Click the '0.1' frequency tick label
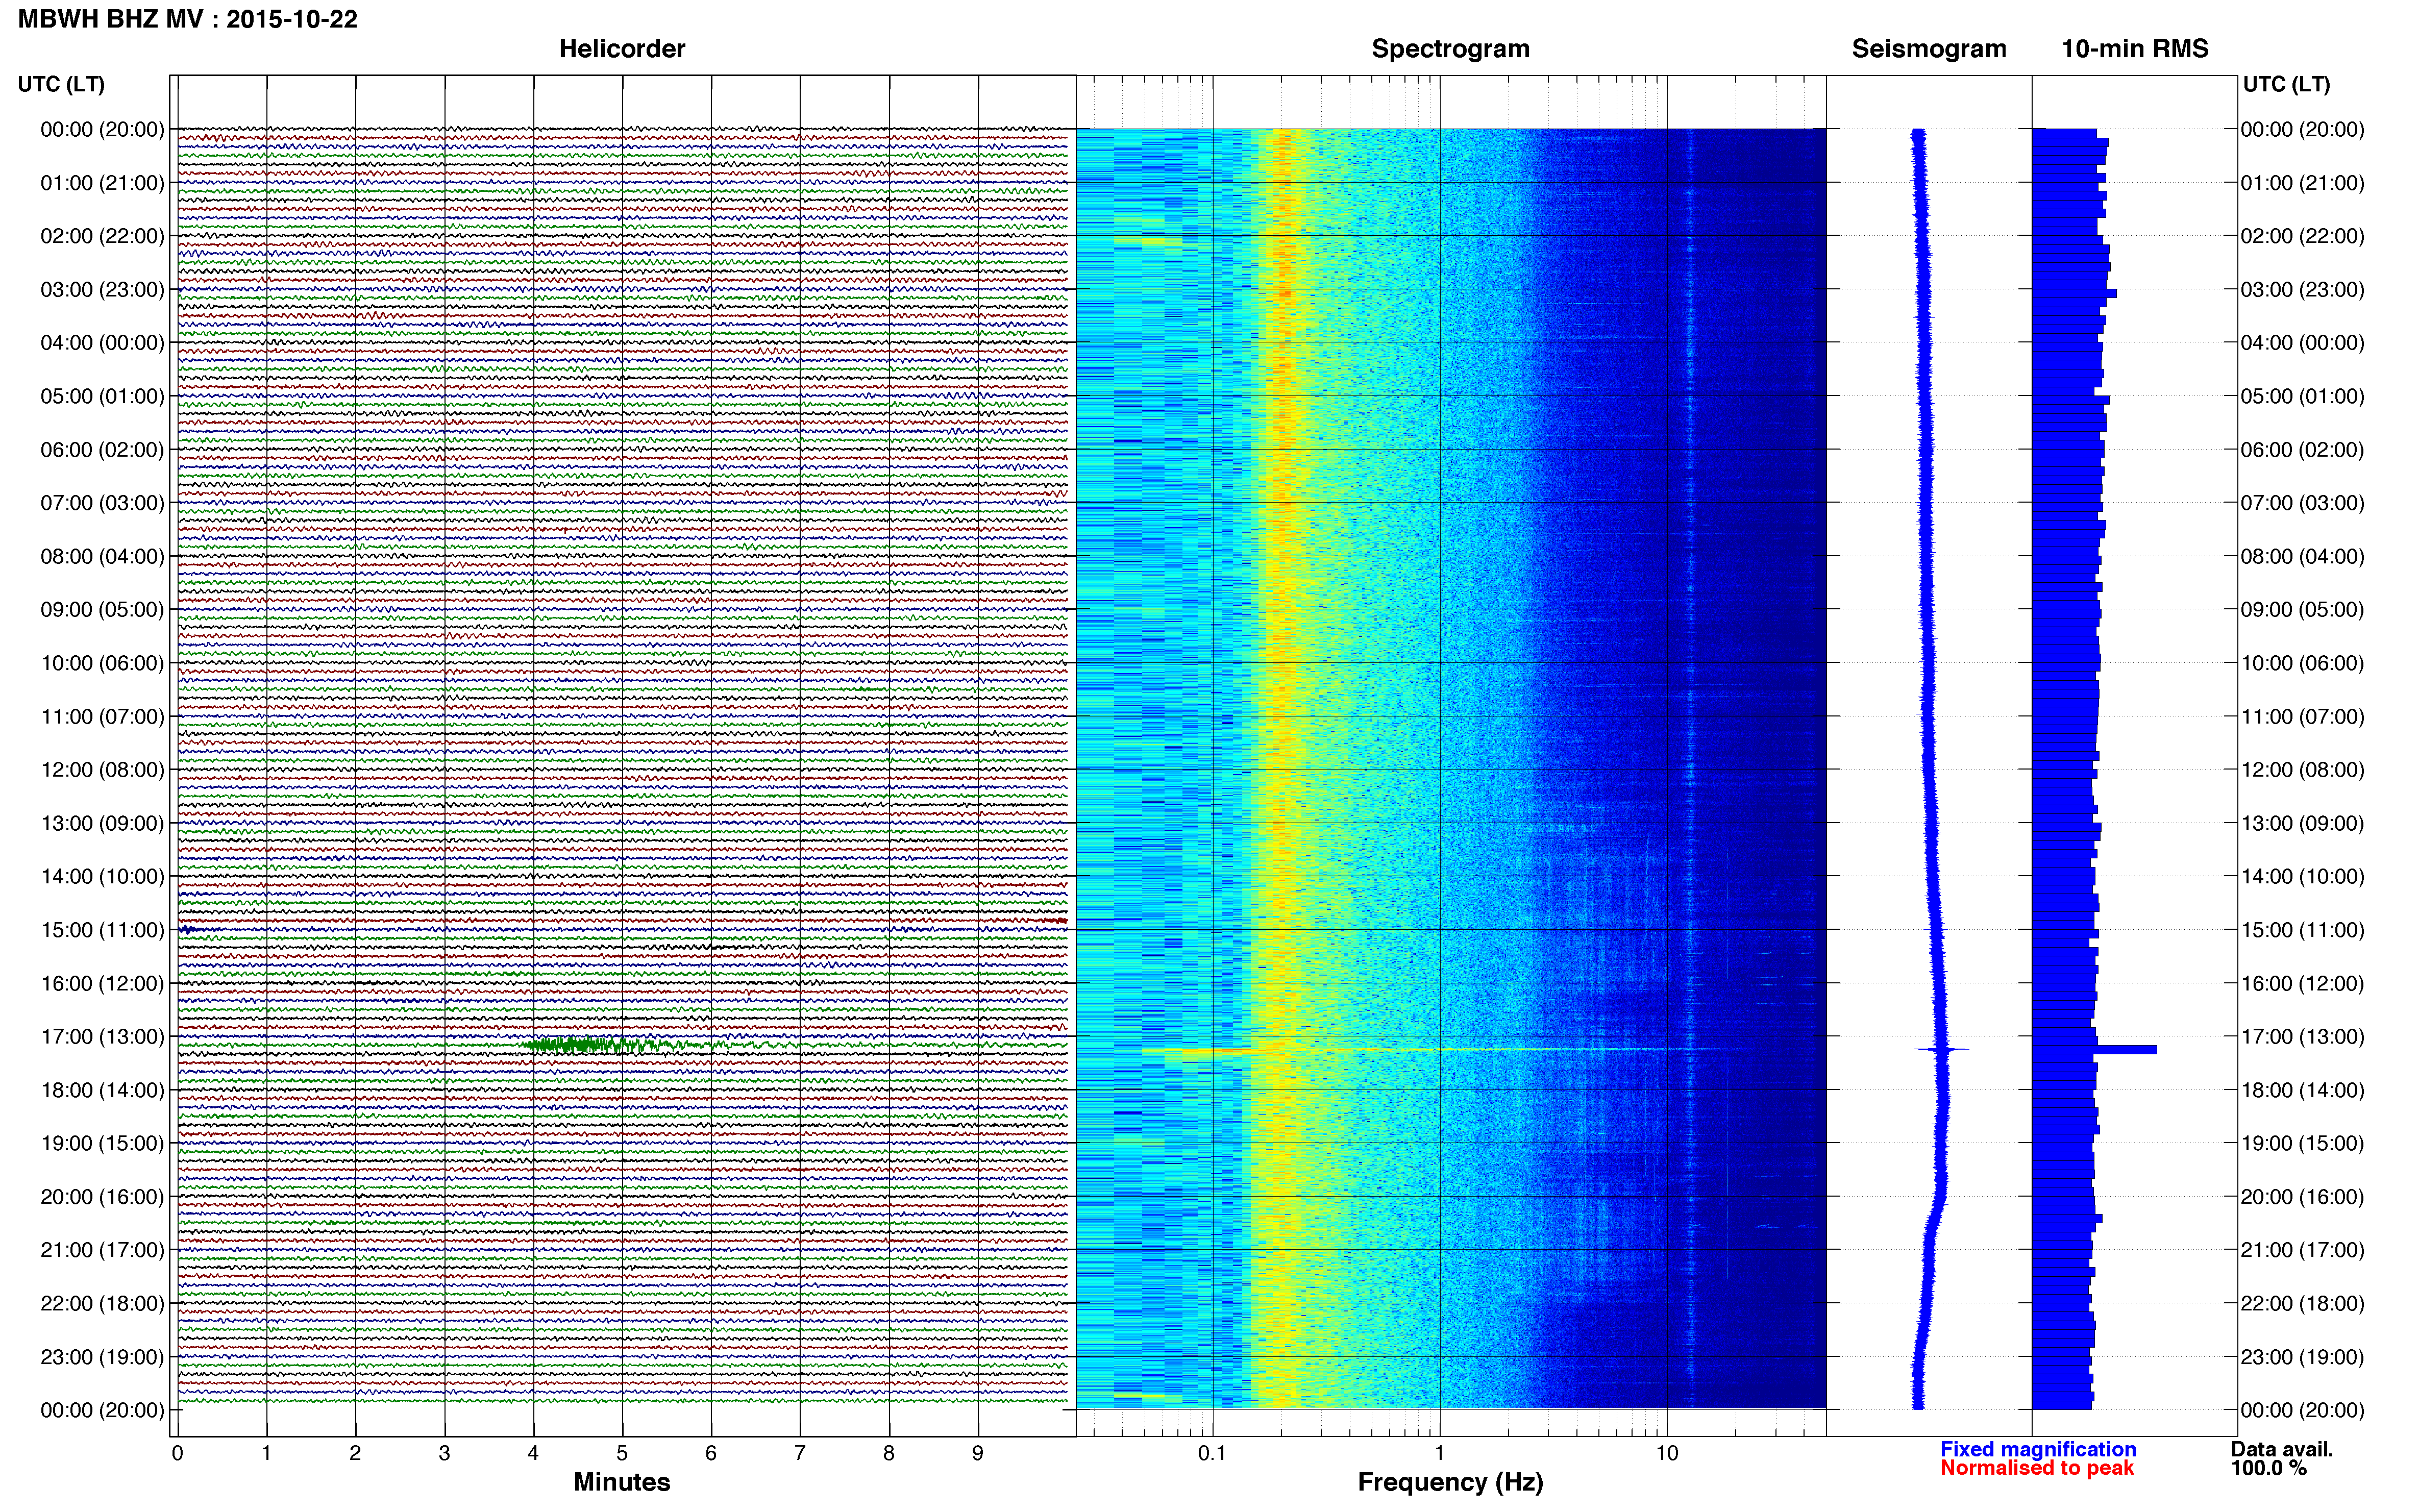The image size is (2419, 1512). (1212, 1453)
